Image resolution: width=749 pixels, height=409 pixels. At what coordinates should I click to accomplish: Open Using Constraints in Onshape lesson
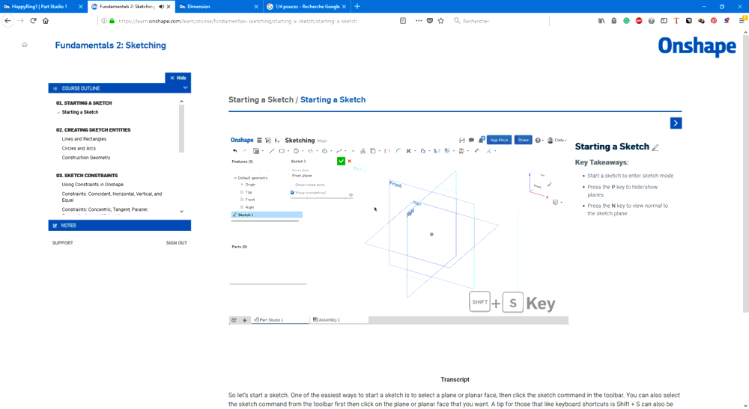click(93, 185)
